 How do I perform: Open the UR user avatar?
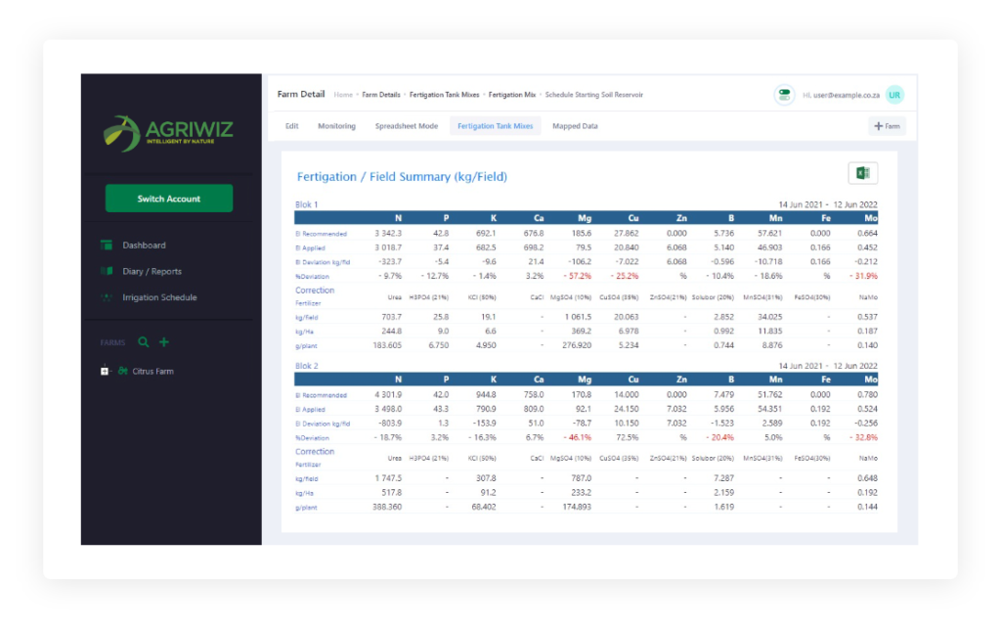click(894, 95)
